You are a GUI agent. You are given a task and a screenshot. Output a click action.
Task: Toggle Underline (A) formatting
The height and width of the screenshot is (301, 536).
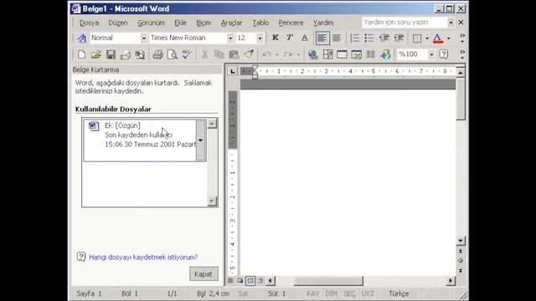click(304, 38)
